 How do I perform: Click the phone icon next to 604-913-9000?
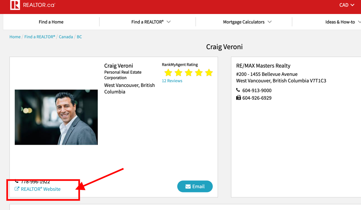point(238,90)
